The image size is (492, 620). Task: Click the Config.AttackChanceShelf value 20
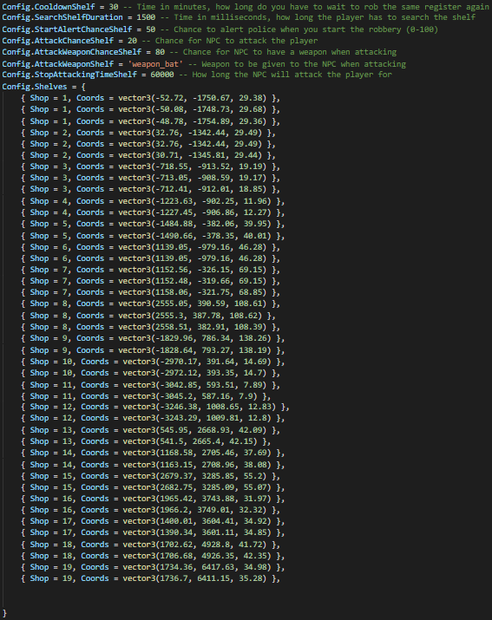[132, 41]
